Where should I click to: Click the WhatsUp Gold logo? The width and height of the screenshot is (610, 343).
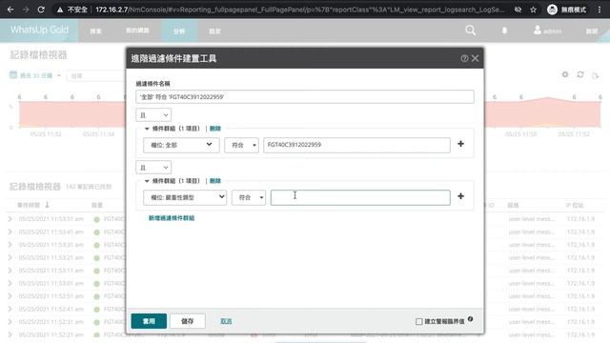pyautogui.click(x=39, y=30)
